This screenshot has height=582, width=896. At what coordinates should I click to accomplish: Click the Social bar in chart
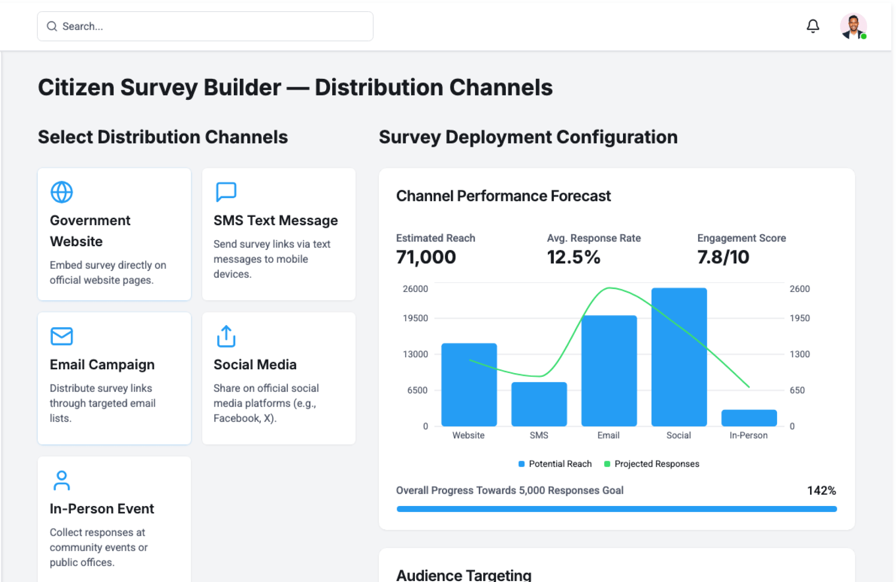(679, 357)
